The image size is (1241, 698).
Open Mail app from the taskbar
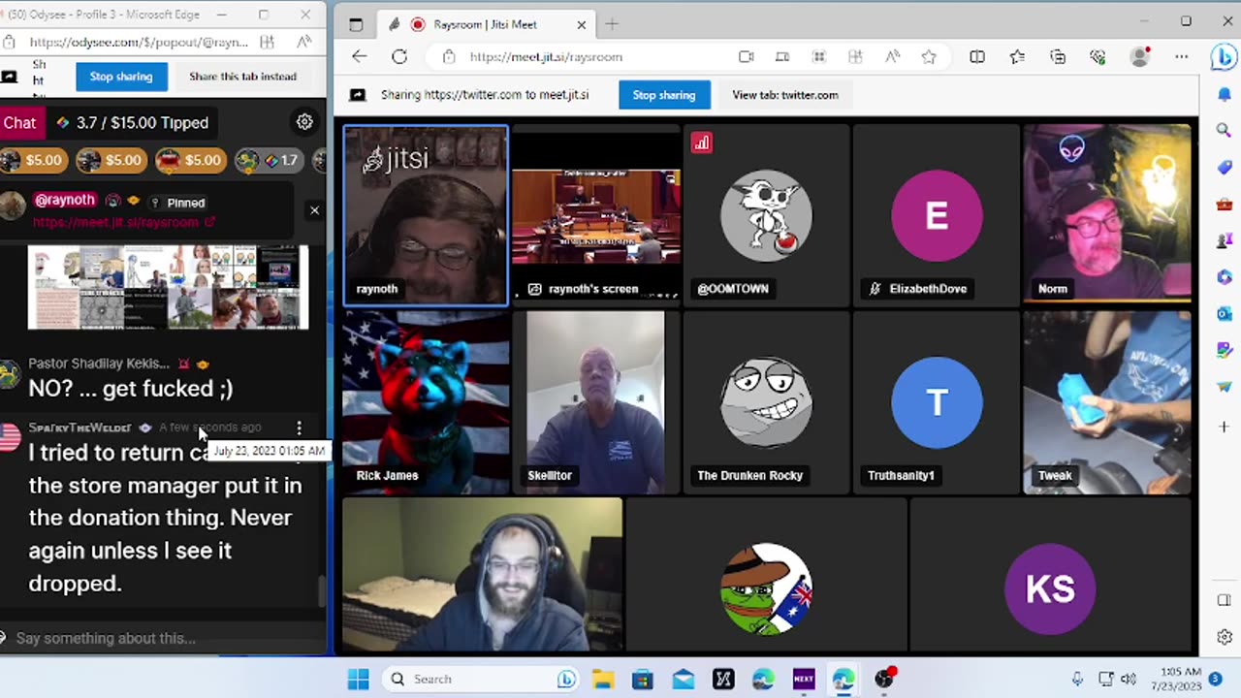pyautogui.click(x=683, y=679)
